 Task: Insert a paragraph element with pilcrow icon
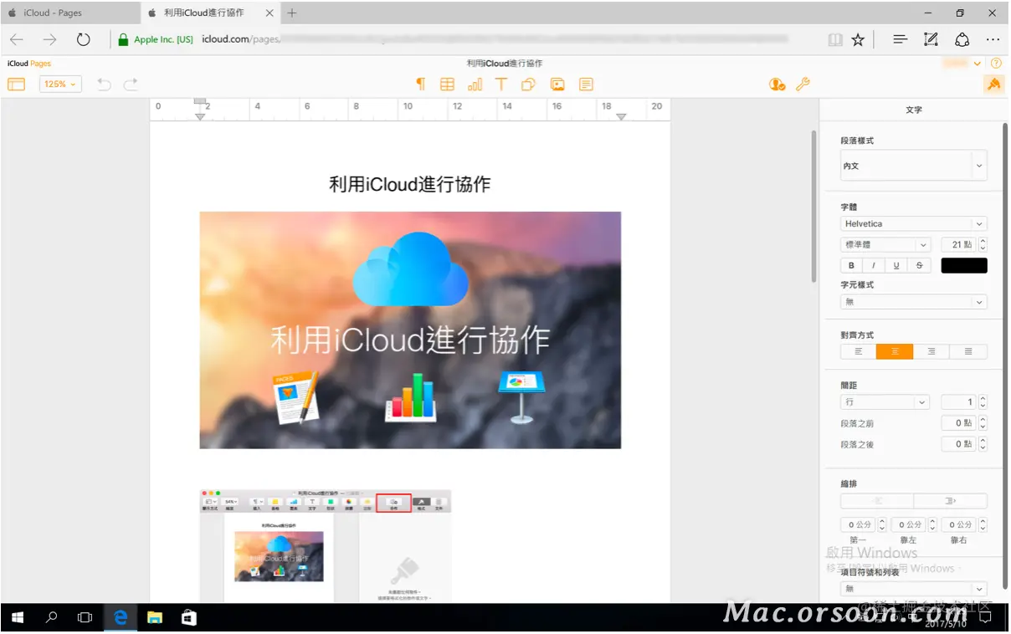pyautogui.click(x=421, y=84)
